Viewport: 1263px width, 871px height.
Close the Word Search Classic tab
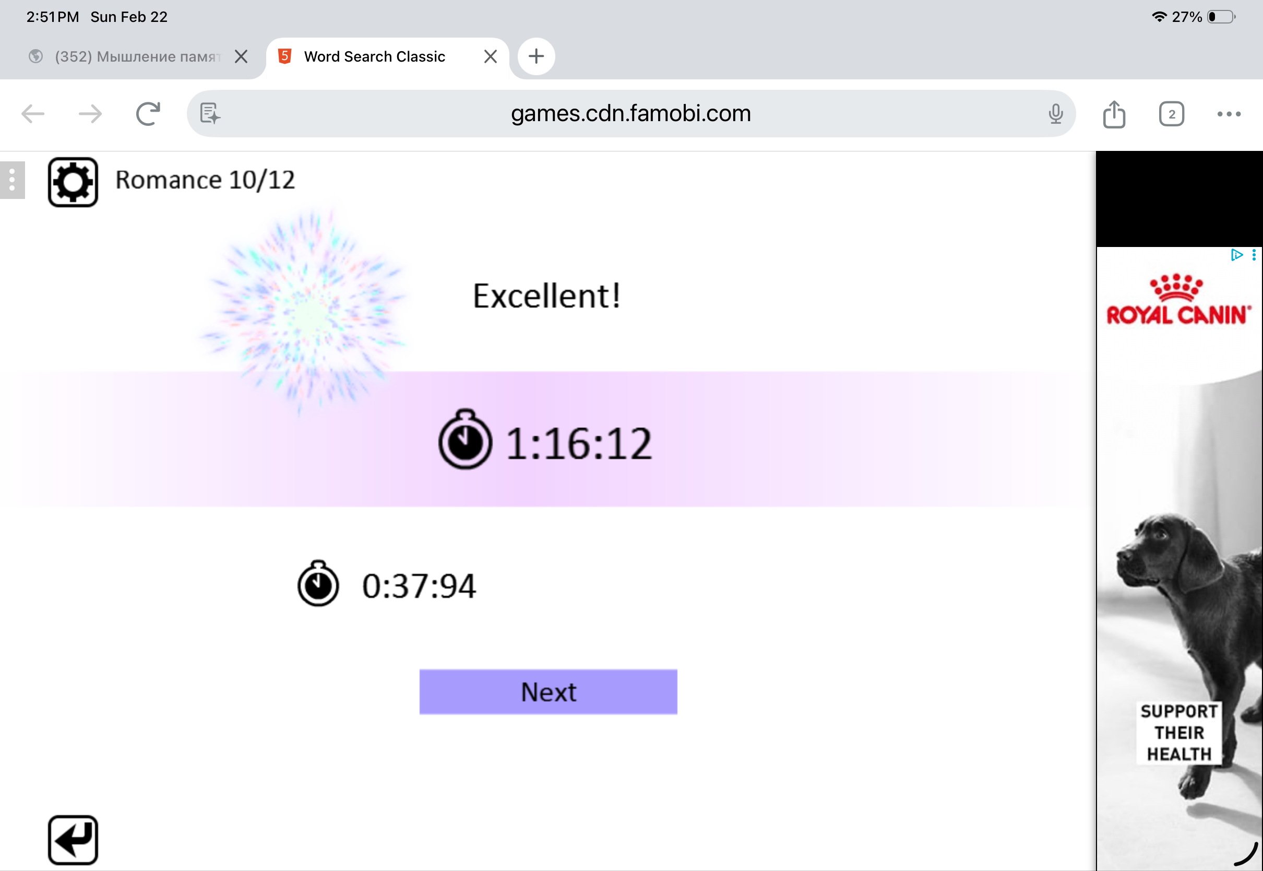pos(490,57)
